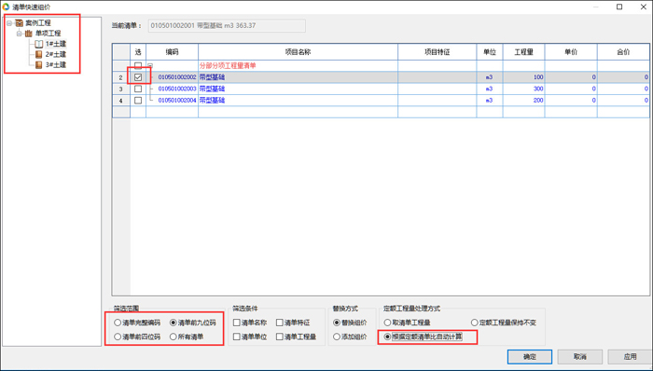Select 根据定额清单比自动计算 option
This screenshot has width=653, height=371.
pos(387,337)
